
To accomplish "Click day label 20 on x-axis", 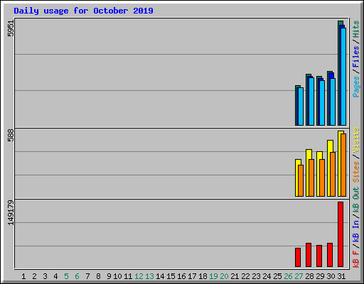I will point(224,276).
